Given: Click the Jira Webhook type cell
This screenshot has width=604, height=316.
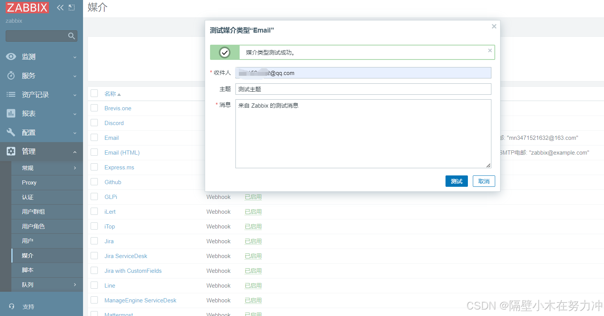Looking at the screenshot, I should click(x=218, y=241).
